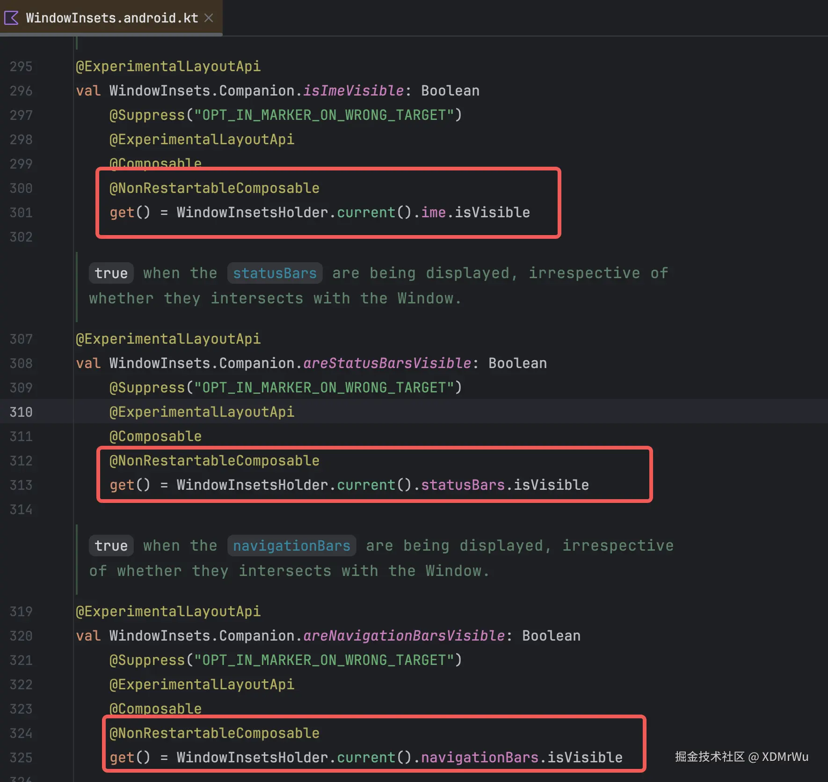Click @NonRestartableComposable on line 312
Screen dimensions: 828x782
(214, 460)
